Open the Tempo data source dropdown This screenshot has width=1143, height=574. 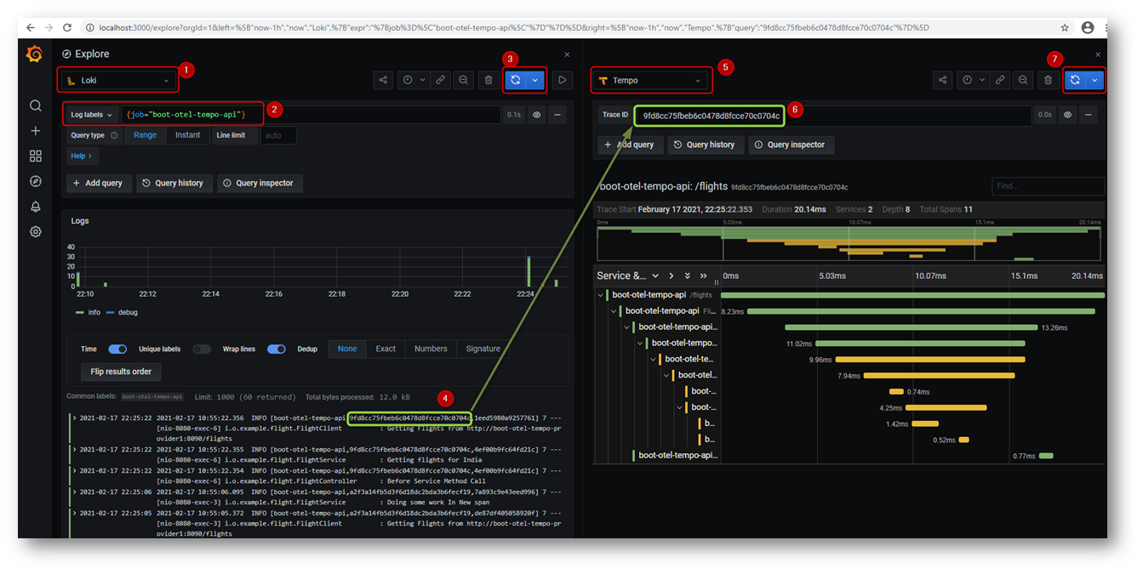pyautogui.click(x=651, y=80)
